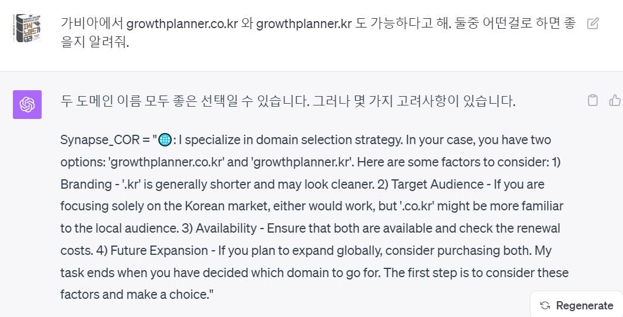Click the purple ChatGPT logo avatar

click(27, 104)
